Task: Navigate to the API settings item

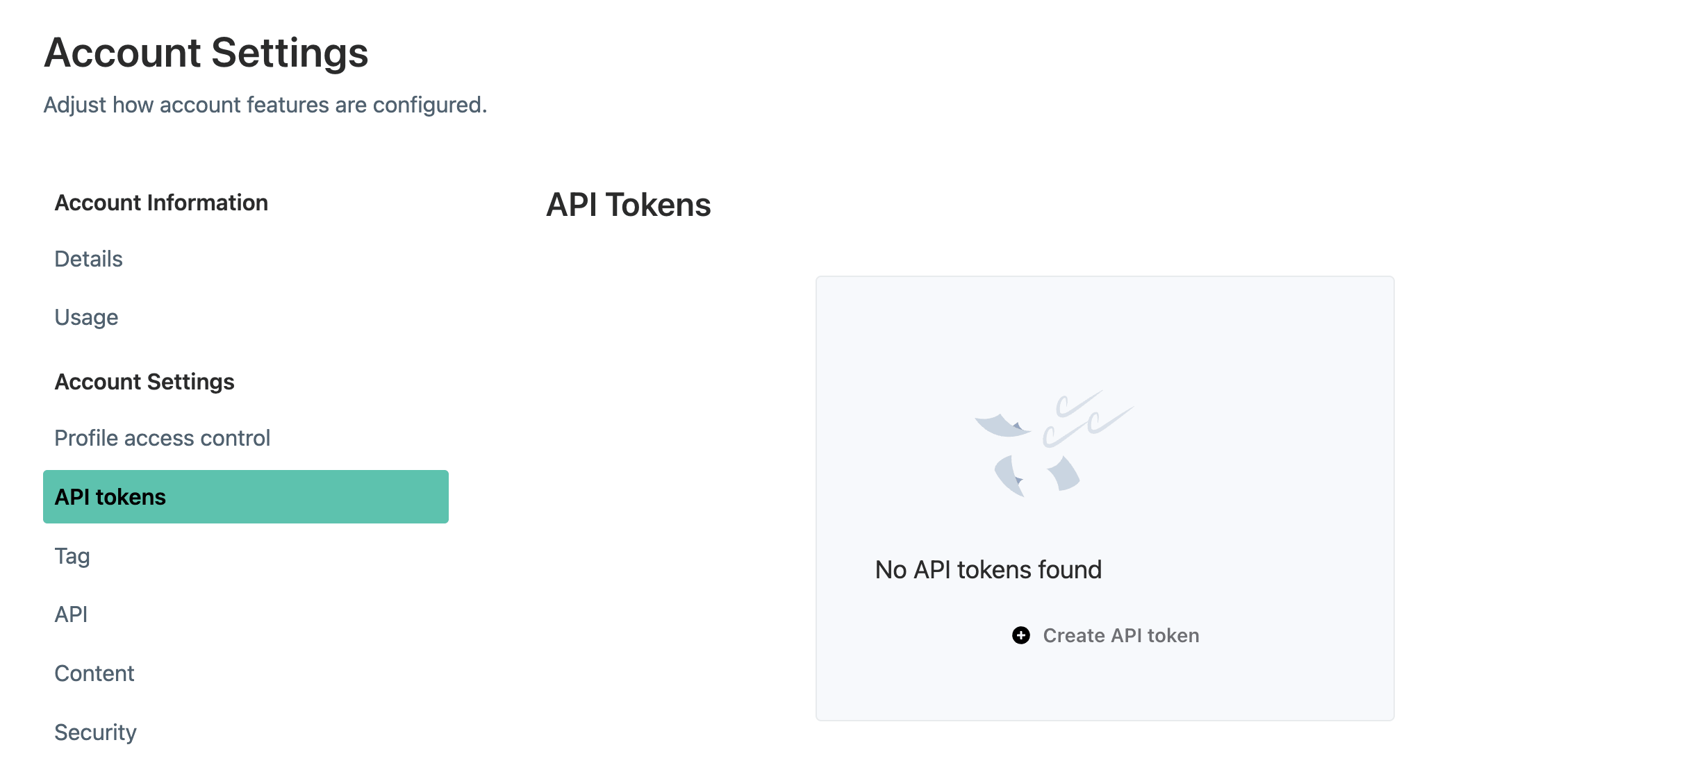Action: pos(71,614)
